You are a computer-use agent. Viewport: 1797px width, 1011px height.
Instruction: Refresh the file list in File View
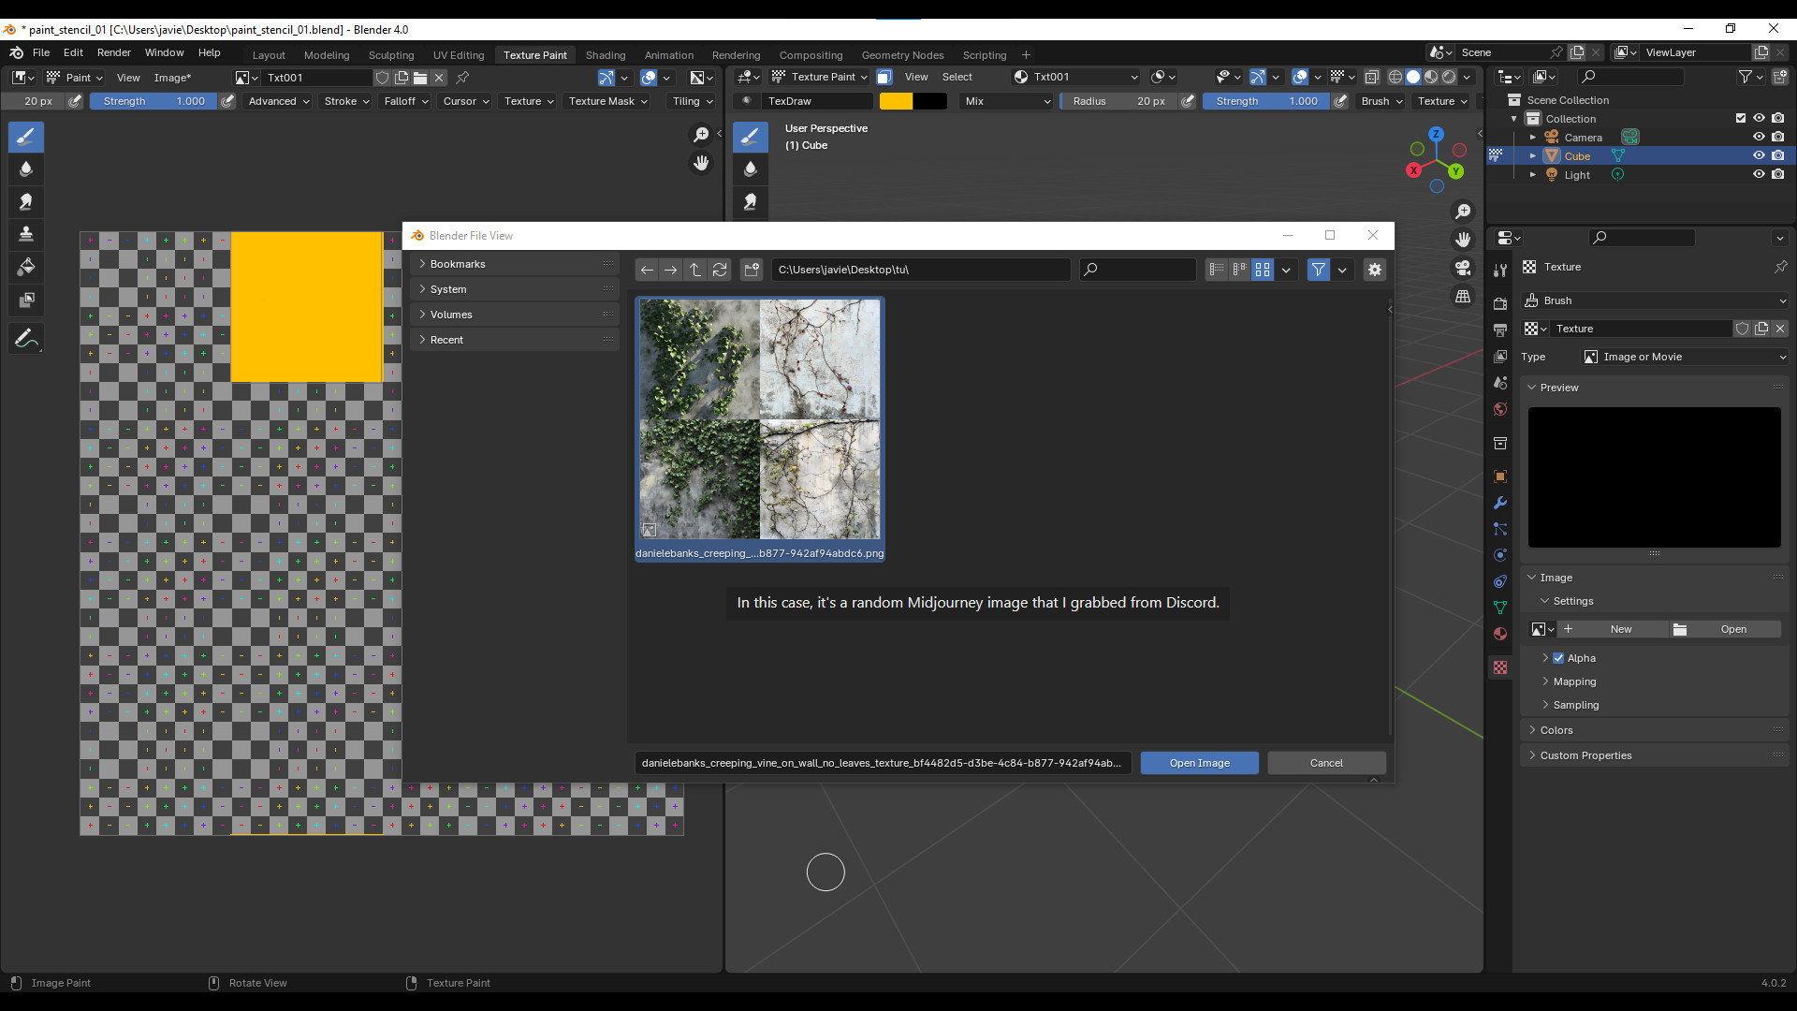(x=720, y=270)
